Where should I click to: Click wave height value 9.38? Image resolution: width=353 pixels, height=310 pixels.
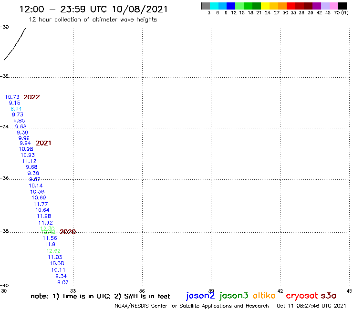point(33,173)
